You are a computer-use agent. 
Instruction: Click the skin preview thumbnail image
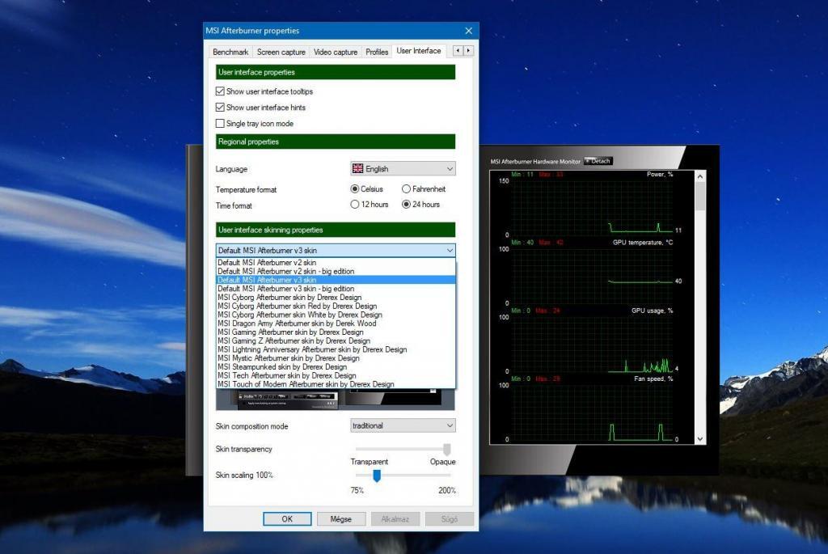pos(336,399)
